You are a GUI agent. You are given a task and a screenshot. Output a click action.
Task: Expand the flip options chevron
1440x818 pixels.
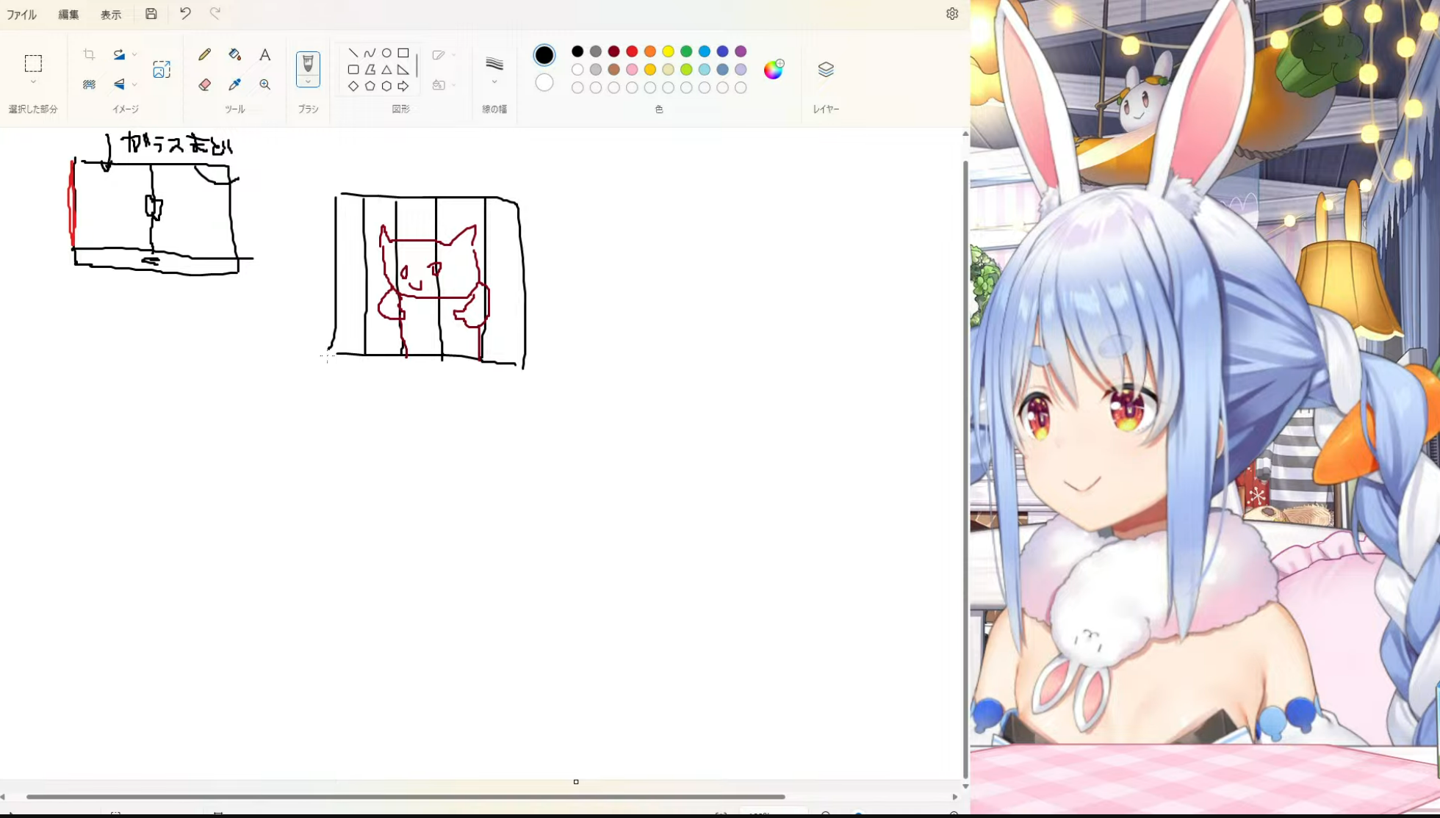(134, 84)
